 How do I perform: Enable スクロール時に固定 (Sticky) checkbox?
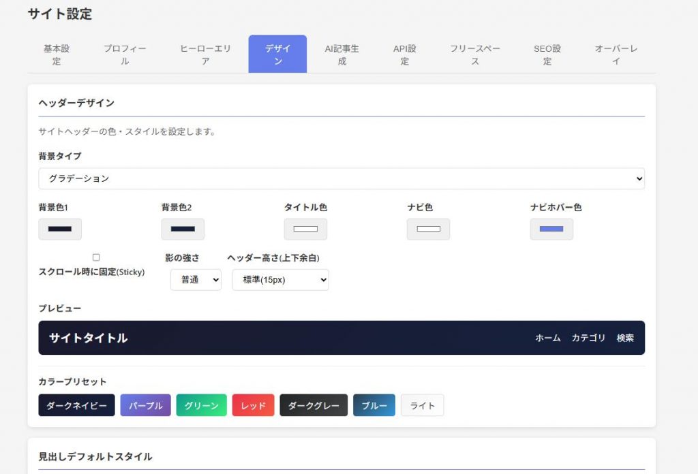pyautogui.click(x=96, y=257)
